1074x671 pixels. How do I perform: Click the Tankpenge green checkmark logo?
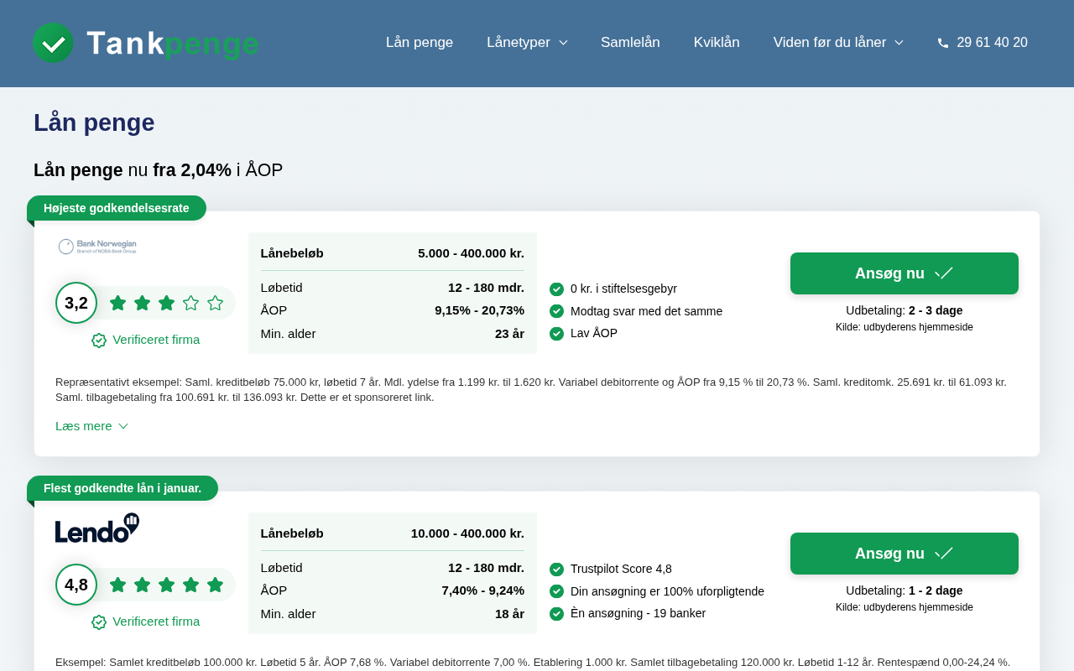[53, 43]
